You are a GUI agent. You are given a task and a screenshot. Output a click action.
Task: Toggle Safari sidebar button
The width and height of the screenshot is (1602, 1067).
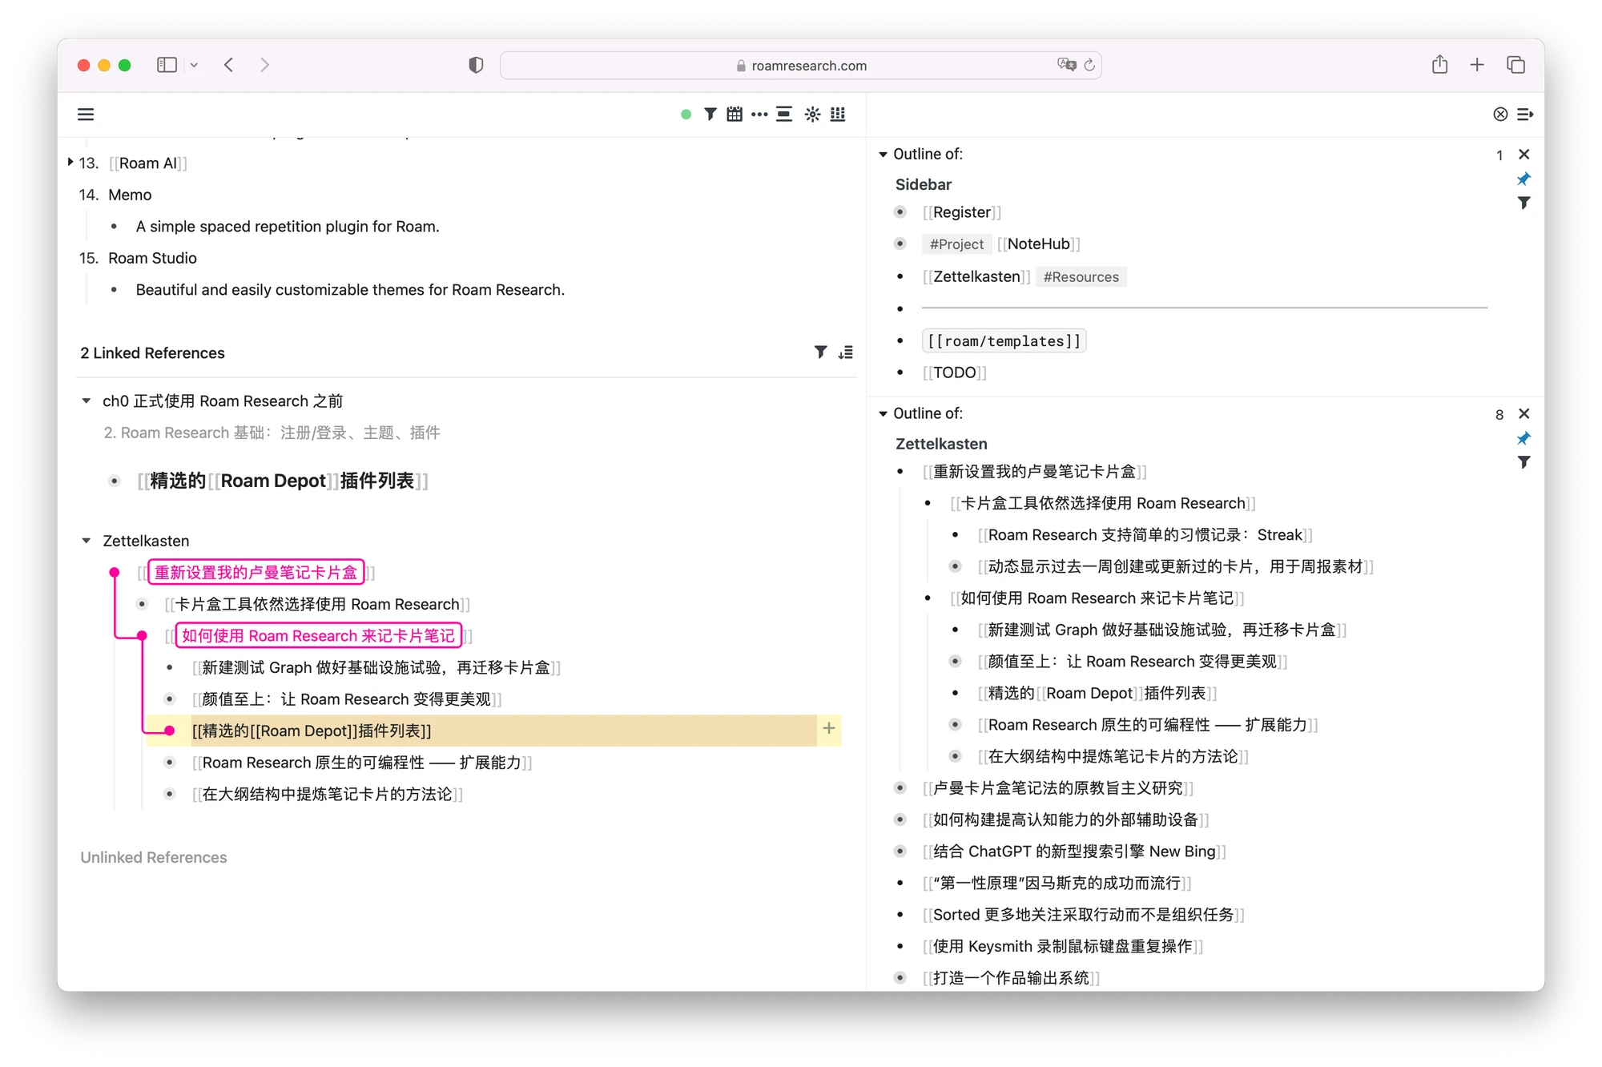pyautogui.click(x=167, y=65)
